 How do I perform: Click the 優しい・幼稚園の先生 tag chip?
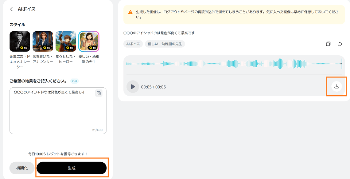pyautogui.click(x=165, y=44)
